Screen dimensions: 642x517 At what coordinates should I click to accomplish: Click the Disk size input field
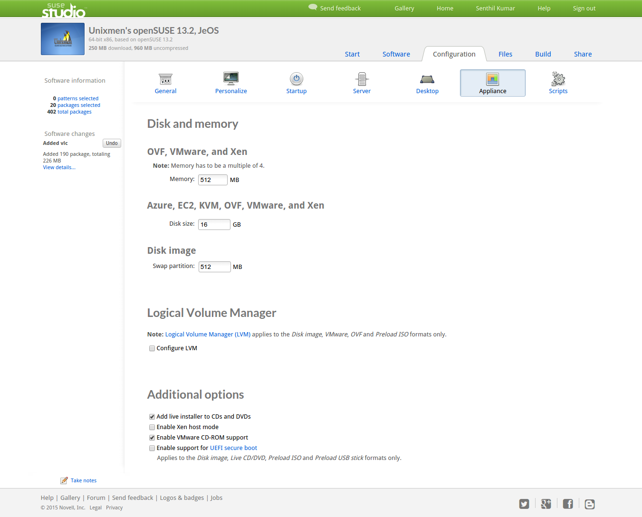(214, 224)
